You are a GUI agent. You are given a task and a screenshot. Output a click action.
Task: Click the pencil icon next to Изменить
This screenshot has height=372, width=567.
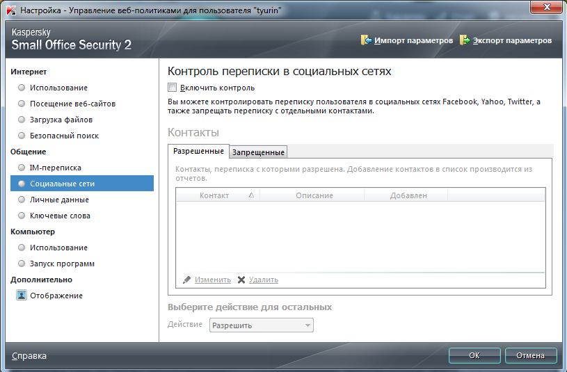pos(186,280)
